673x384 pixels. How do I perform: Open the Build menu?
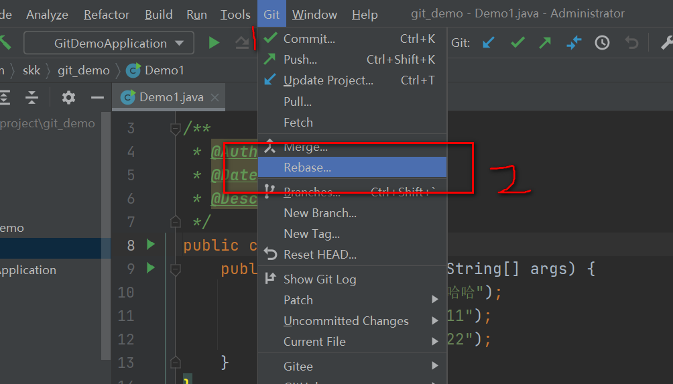(x=158, y=14)
